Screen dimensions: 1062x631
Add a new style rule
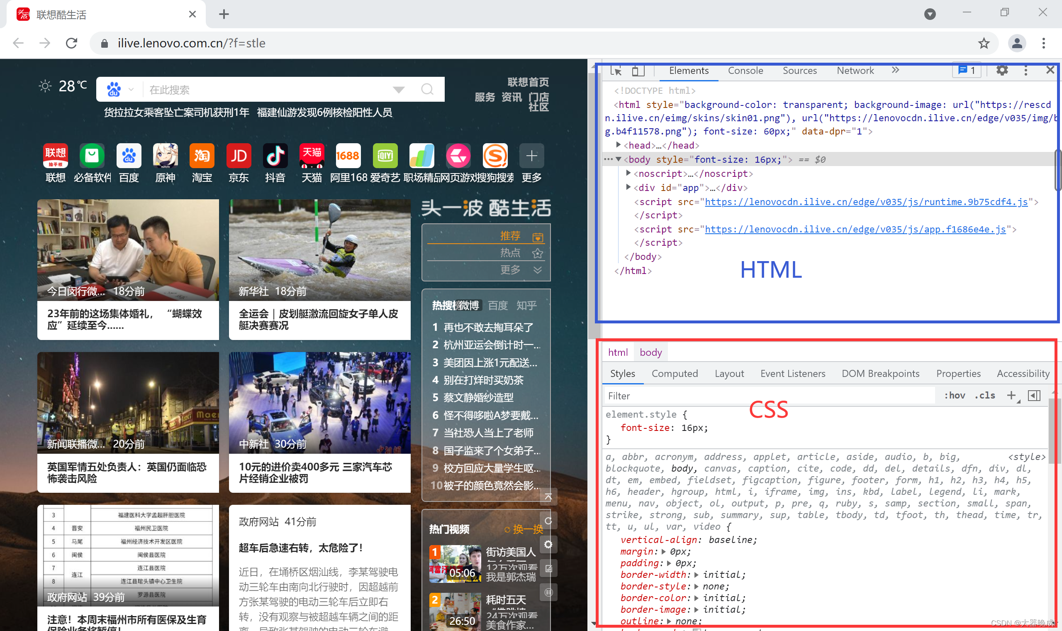click(x=1011, y=396)
